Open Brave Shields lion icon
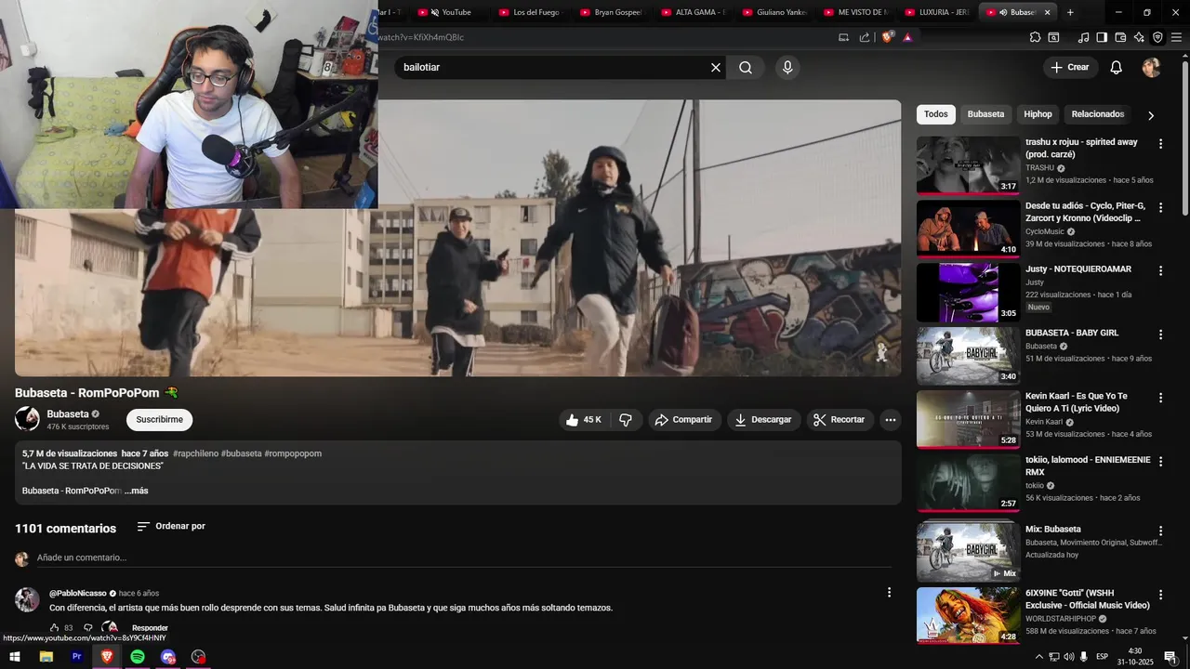The width and height of the screenshot is (1190, 669). (887, 37)
